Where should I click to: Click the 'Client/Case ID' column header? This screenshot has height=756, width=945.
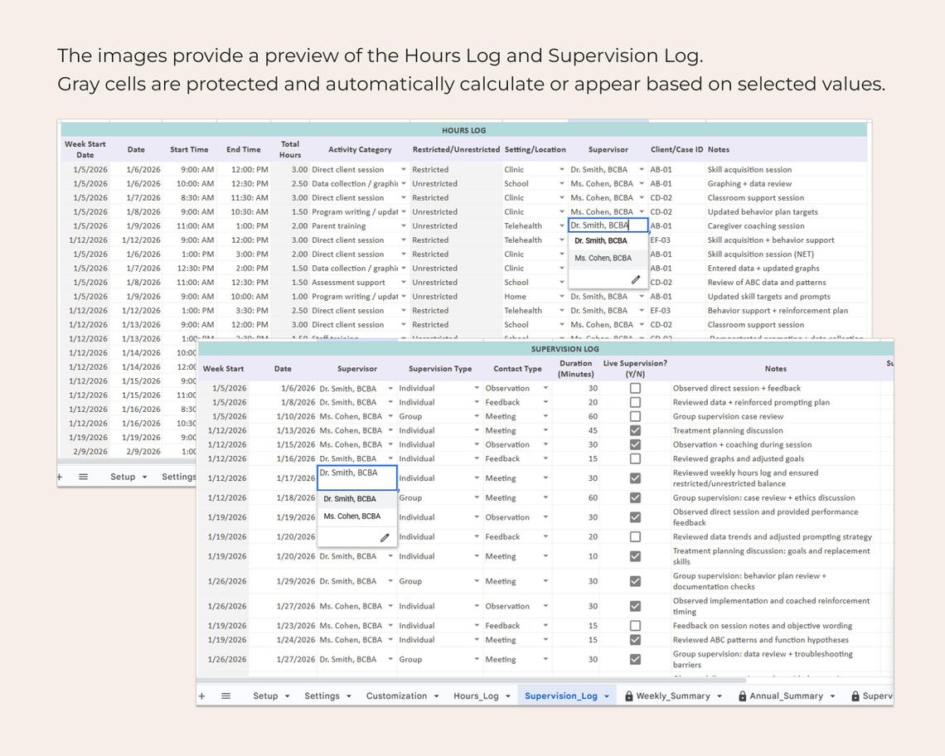click(x=676, y=149)
